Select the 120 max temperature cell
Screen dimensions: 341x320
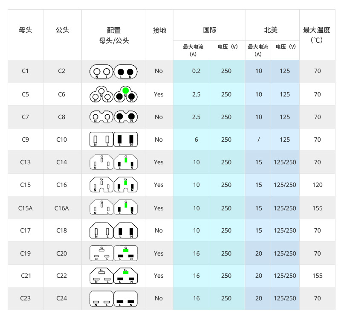(317, 185)
